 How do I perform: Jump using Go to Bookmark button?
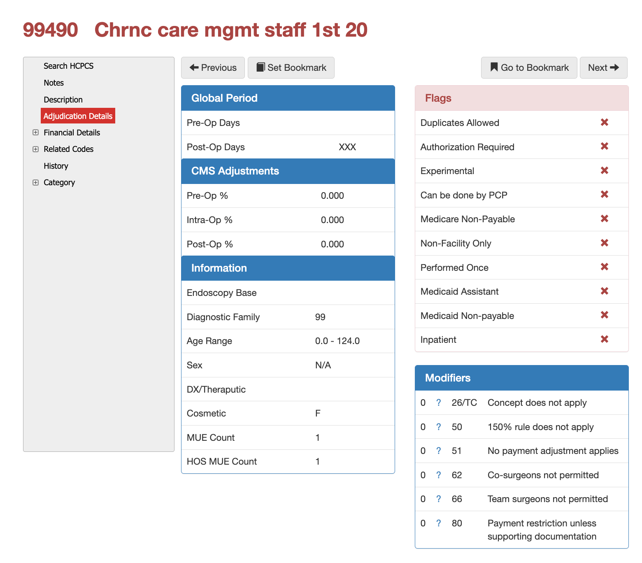(x=529, y=67)
